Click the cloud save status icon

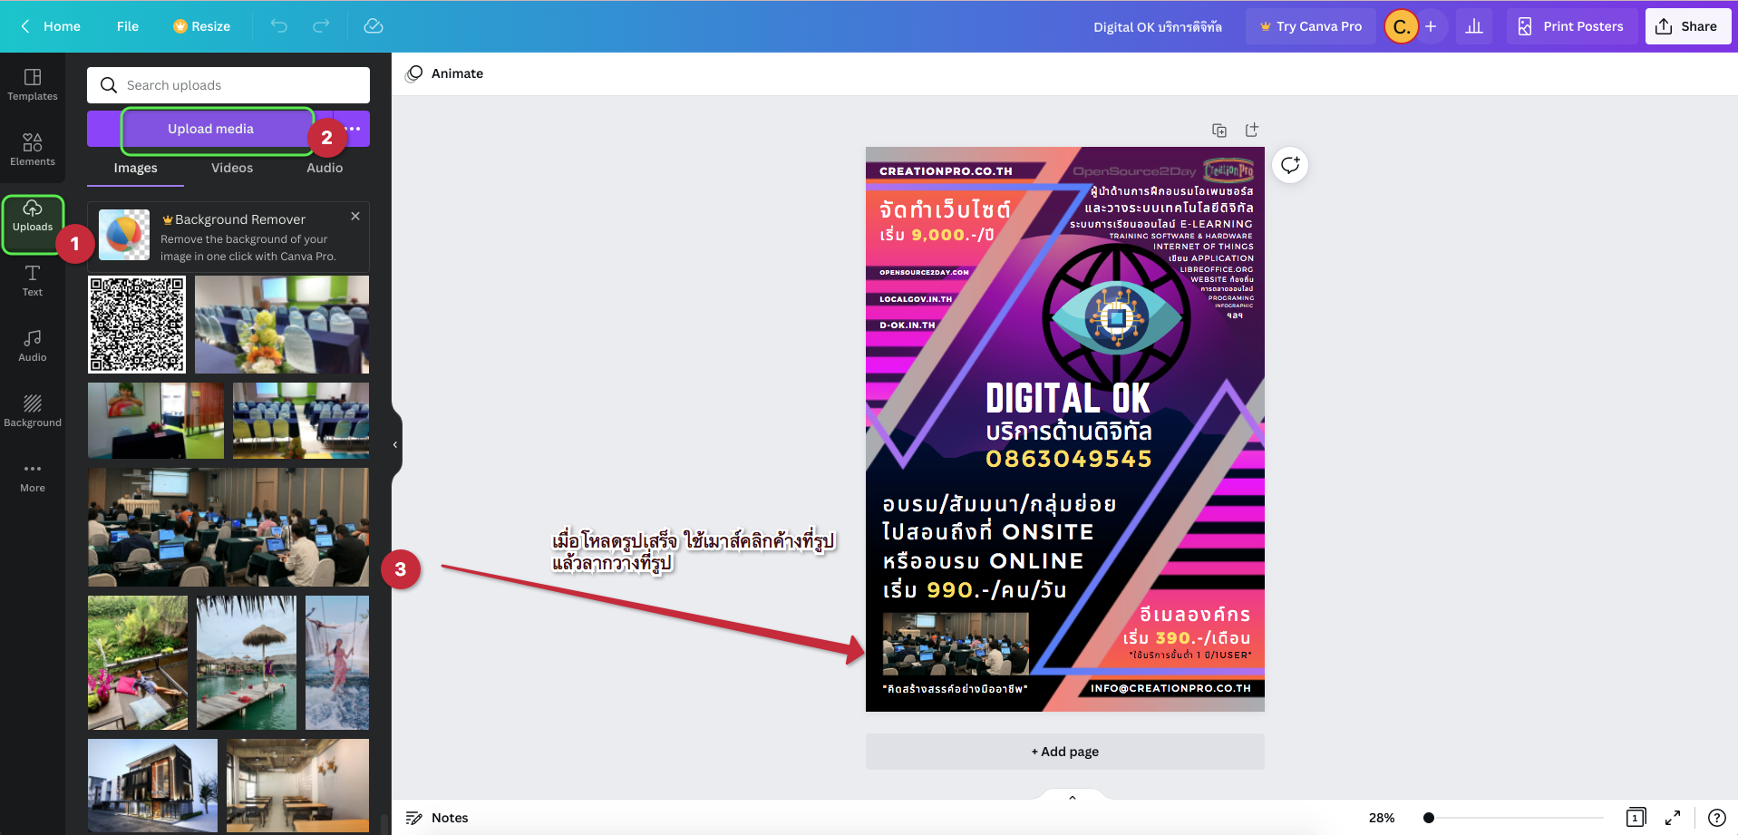374,26
